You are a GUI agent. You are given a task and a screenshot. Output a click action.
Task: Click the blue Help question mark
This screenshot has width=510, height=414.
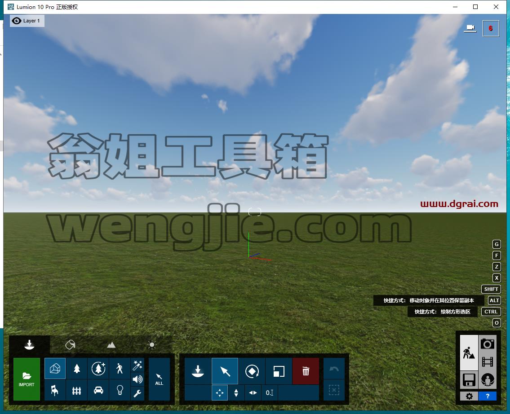[487, 396]
